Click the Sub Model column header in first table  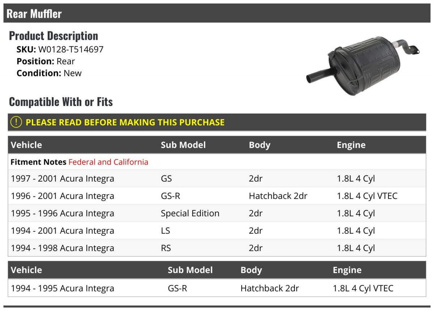pyautogui.click(x=183, y=145)
